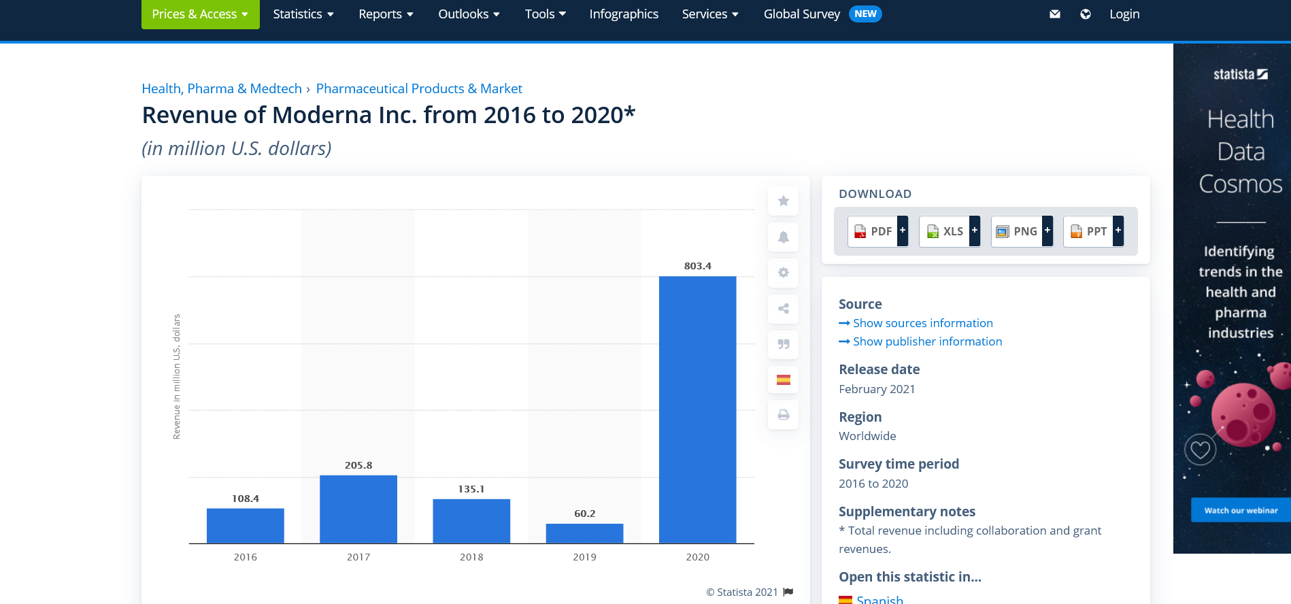Click the PDF file icon

tap(860, 231)
